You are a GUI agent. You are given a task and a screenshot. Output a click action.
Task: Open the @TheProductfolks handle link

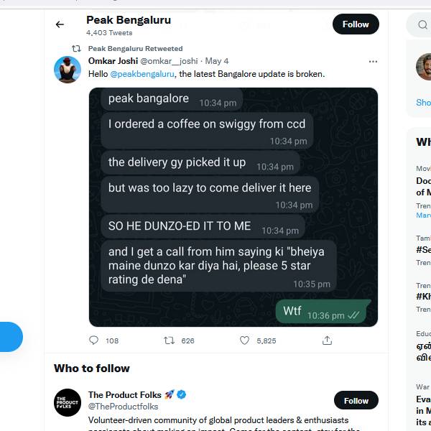[x=123, y=407]
